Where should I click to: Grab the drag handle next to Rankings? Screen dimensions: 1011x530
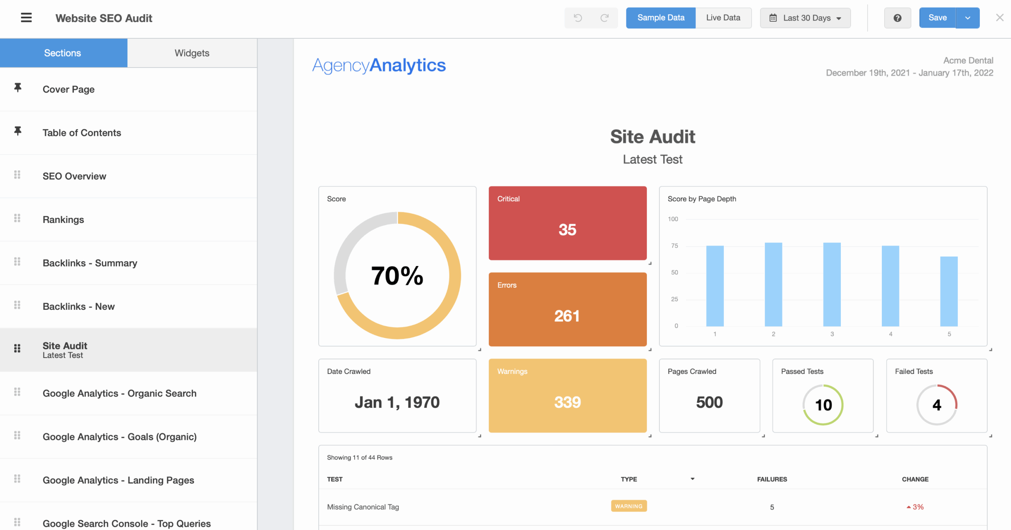point(17,218)
